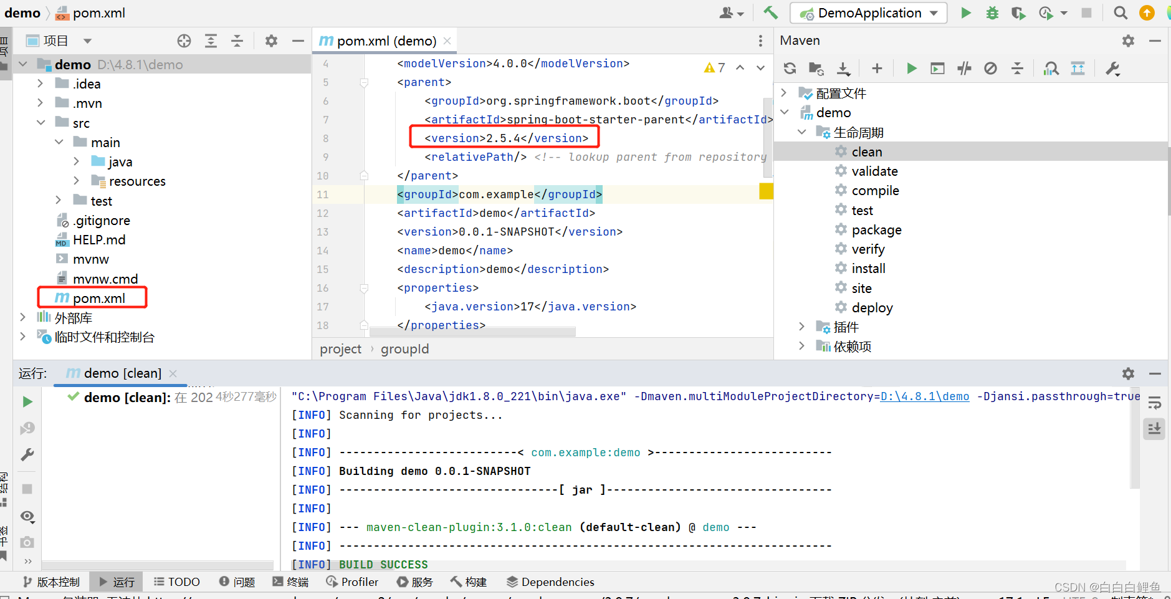1171x599 pixels.
Task: Toggle skip tests mode icon
Action: pos(990,69)
